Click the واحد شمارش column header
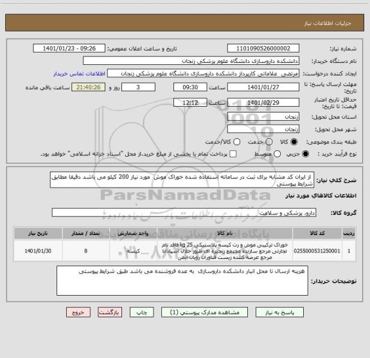This screenshot has width=370, height=358. point(133,233)
